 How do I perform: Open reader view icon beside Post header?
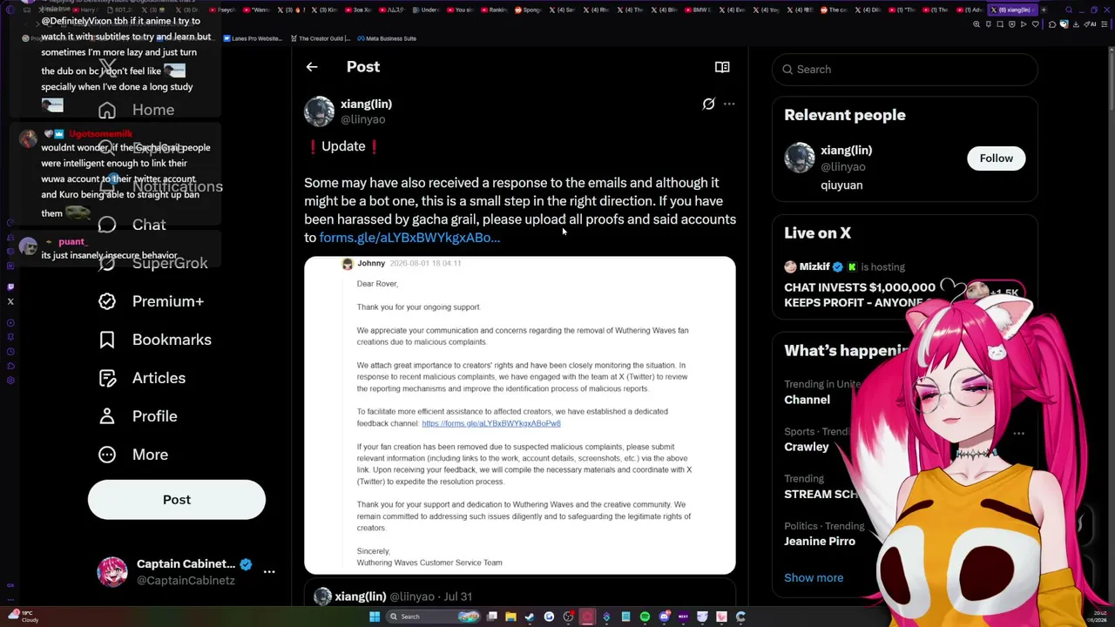(x=722, y=67)
